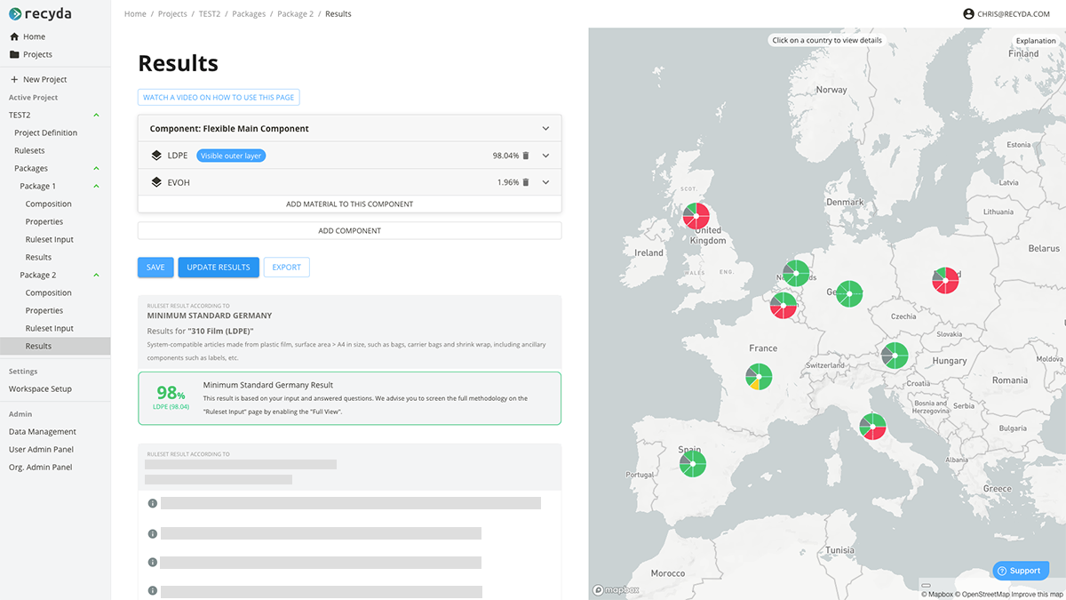Click Package 2 in the breadcrumb
1066x600 pixels.
click(x=295, y=14)
